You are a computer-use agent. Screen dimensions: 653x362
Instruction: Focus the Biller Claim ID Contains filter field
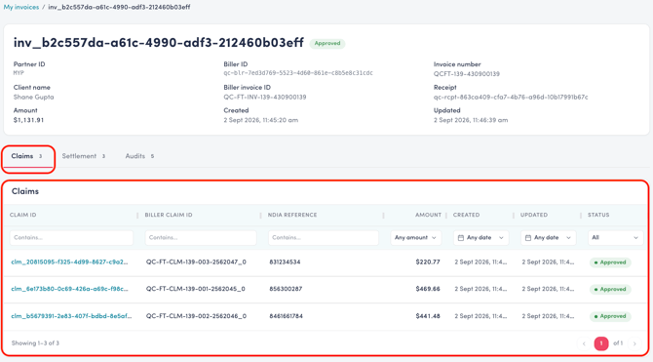(x=201, y=238)
